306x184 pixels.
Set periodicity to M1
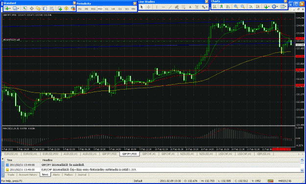pyautogui.click(x=80, y=9)
